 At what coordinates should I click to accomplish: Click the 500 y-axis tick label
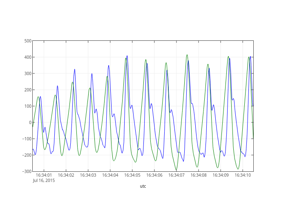(28, 41)
